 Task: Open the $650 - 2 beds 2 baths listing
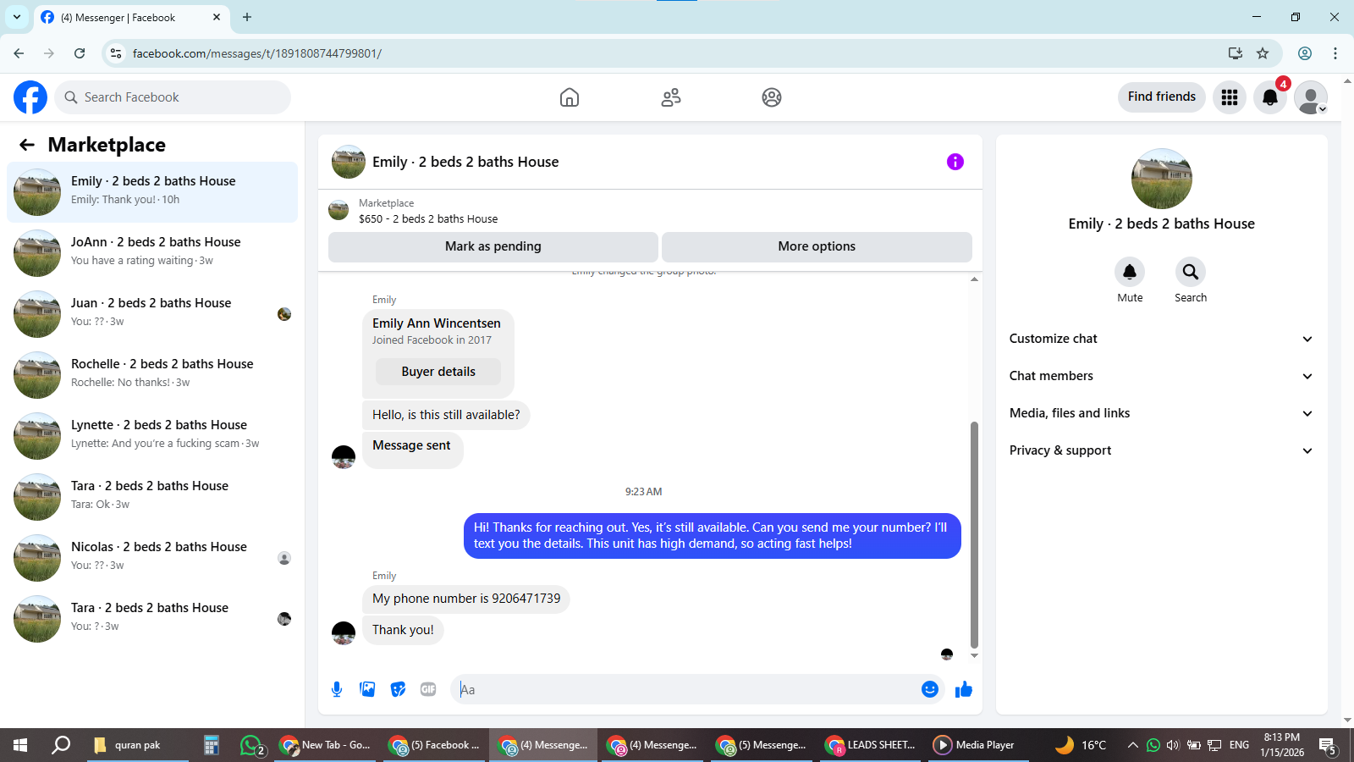tap(428, 218)
